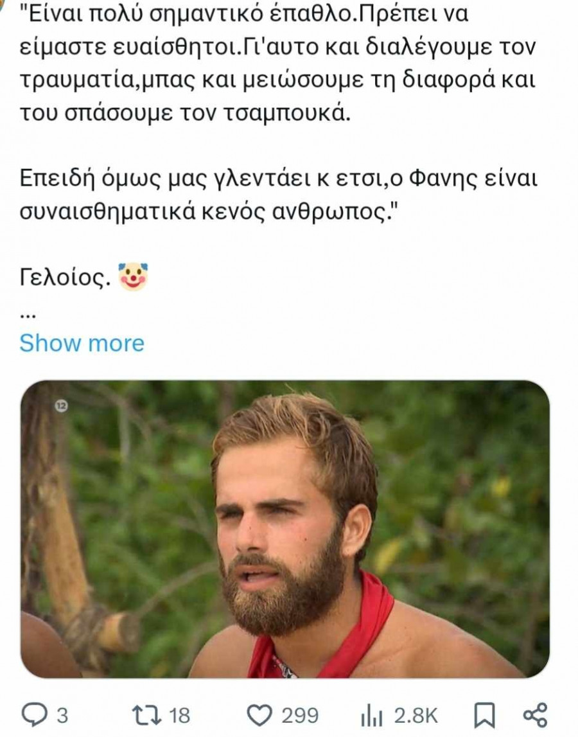
Task: Like the tweet with the heart icon
Action: tap(259, 716)
